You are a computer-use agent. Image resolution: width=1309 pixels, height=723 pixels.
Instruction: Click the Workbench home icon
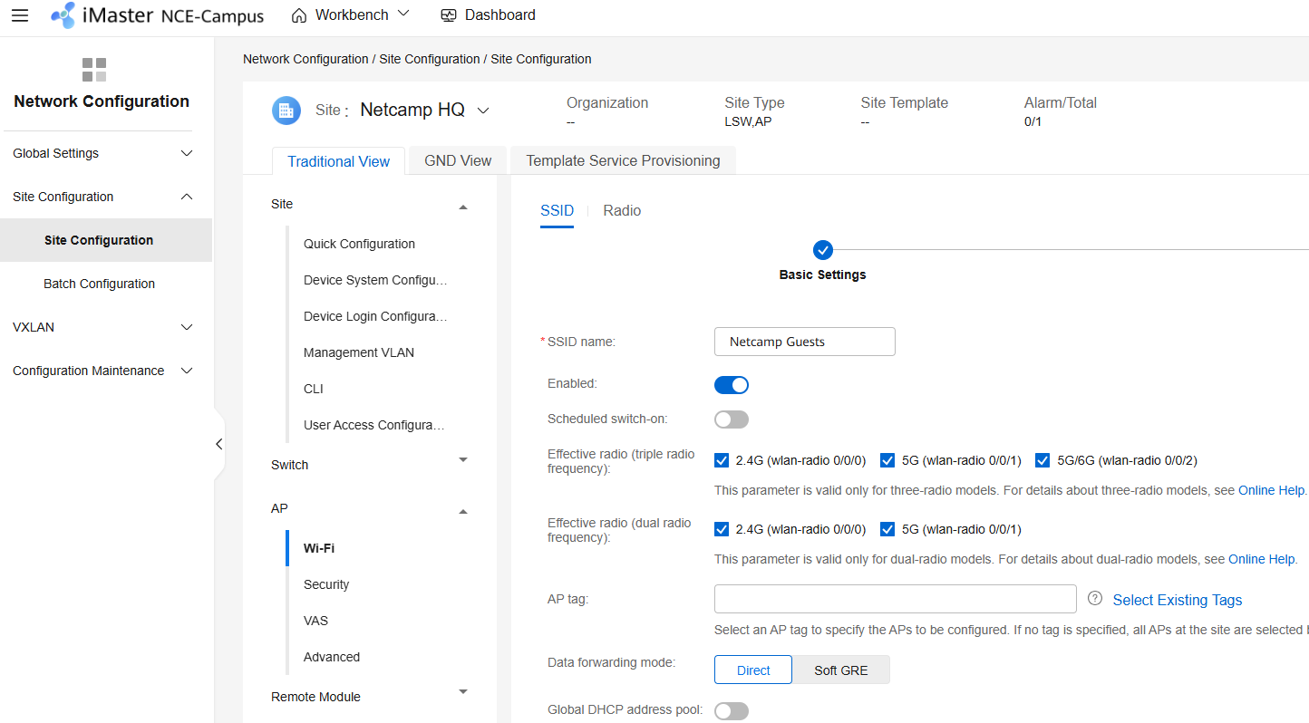click(x=299, y=15)
